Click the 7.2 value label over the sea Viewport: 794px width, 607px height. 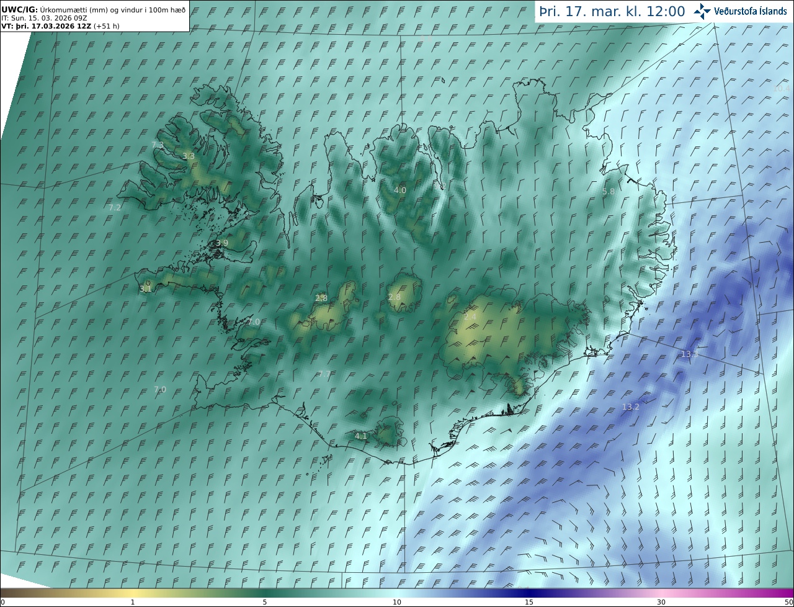[x=115, y=208]
